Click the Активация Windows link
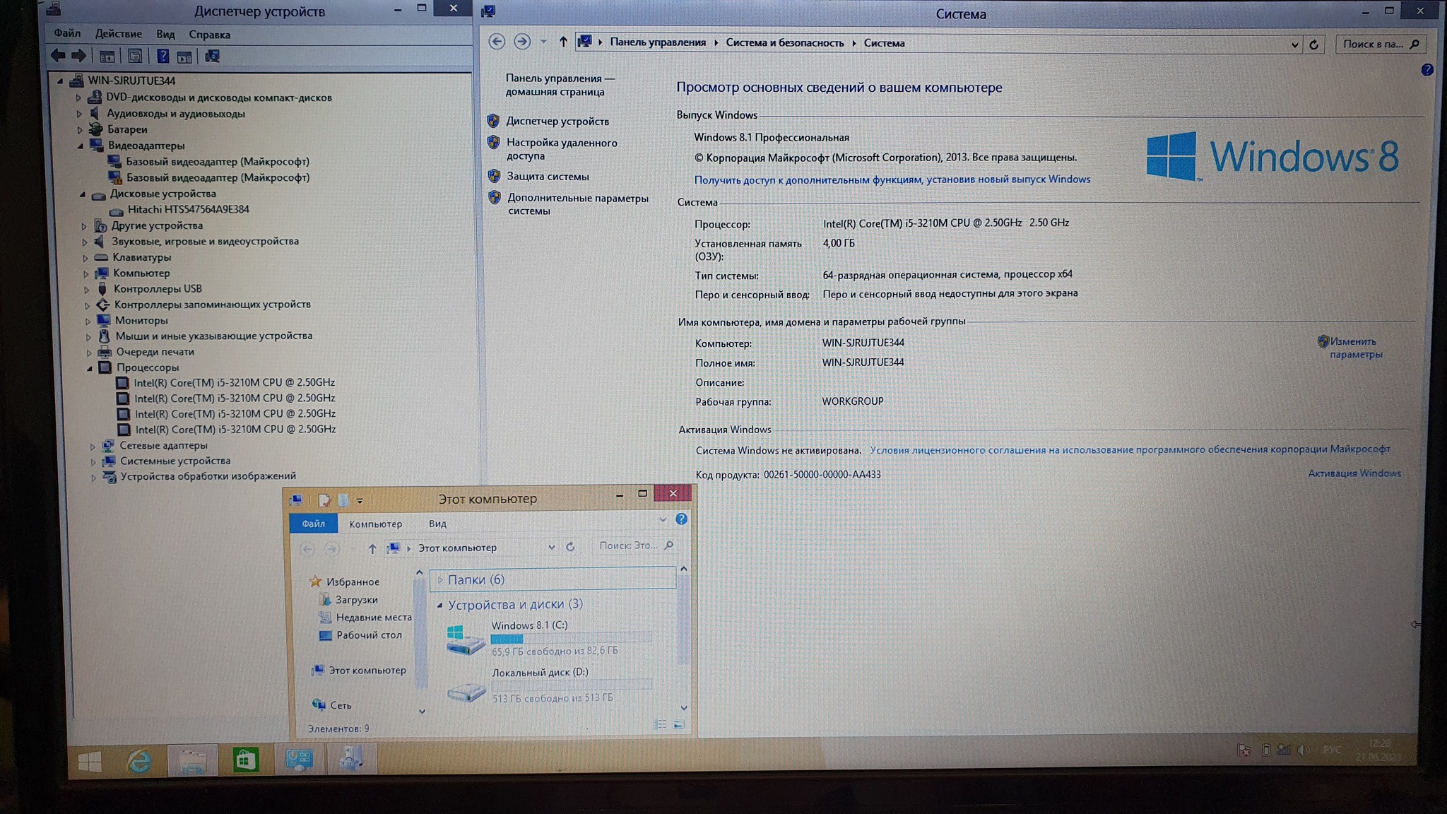The width and height of the screenshot is (1447, 814). tap(1354, 473)
